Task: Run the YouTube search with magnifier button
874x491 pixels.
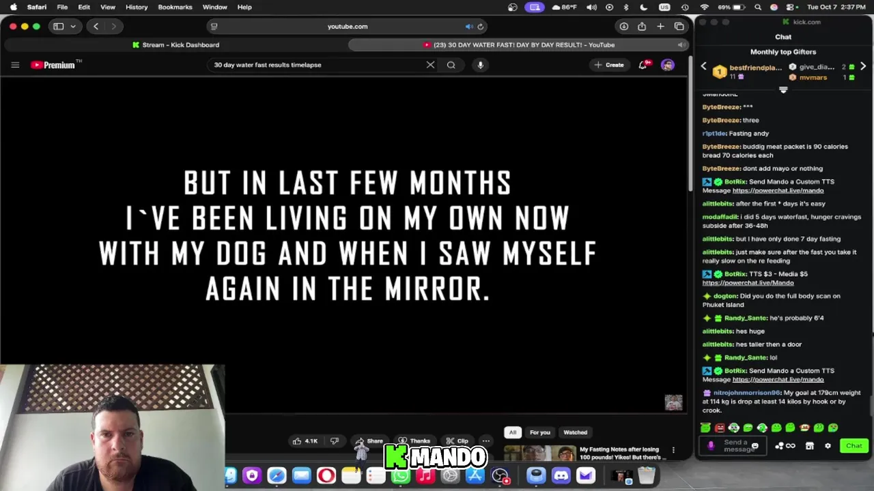Action: [x=451, y=65]
